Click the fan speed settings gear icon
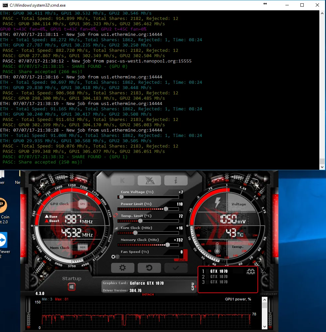This screenshot has width=326, height=332. point(113,257)
